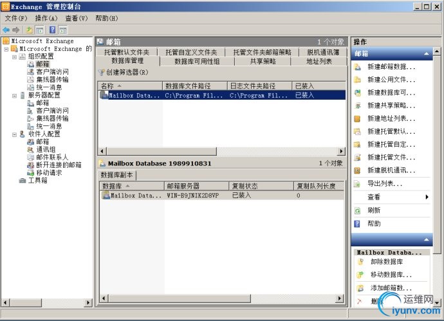The image size is (444, 321).
Task: Click the show/hide action pane toolbar icon
Action: click(63, 30)
